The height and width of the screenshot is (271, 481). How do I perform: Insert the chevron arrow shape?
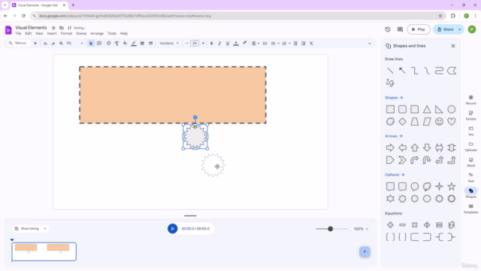click(x=402, y=160)
